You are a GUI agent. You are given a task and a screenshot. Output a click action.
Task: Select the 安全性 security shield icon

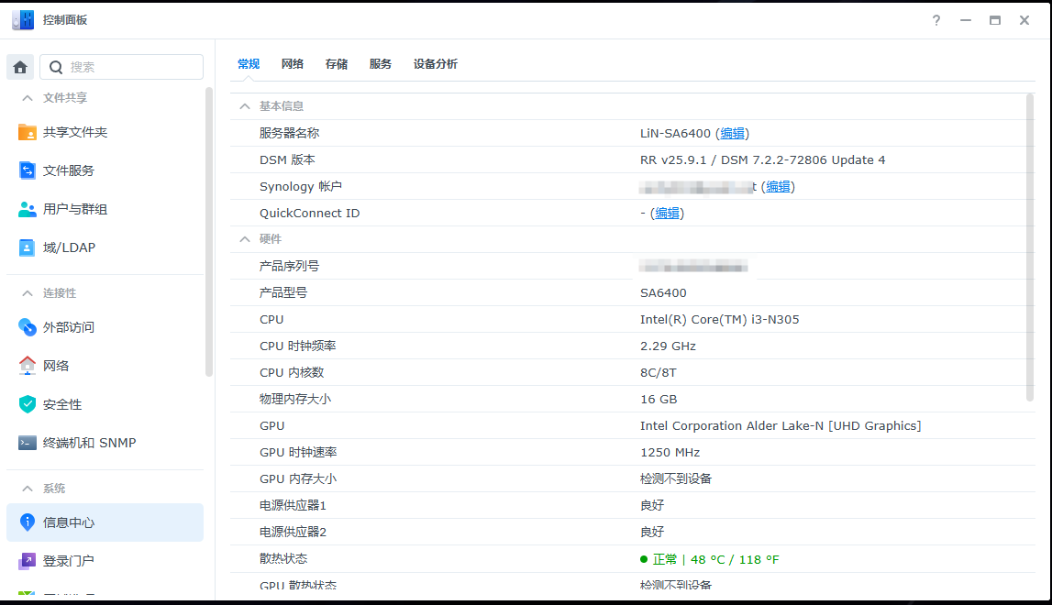[28, 404]
